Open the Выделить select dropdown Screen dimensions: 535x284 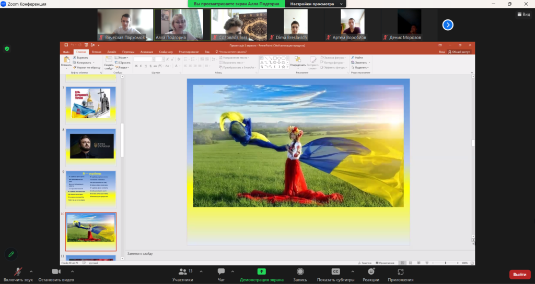(x=360, y=68)
